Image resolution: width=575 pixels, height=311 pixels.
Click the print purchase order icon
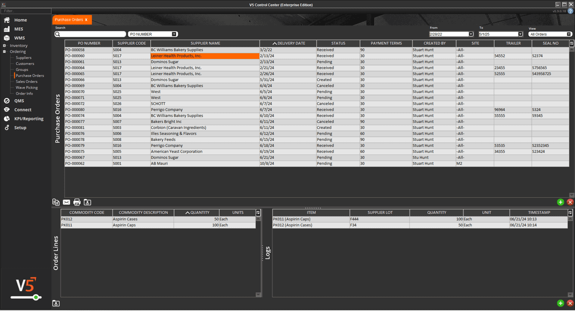[77, 202]
